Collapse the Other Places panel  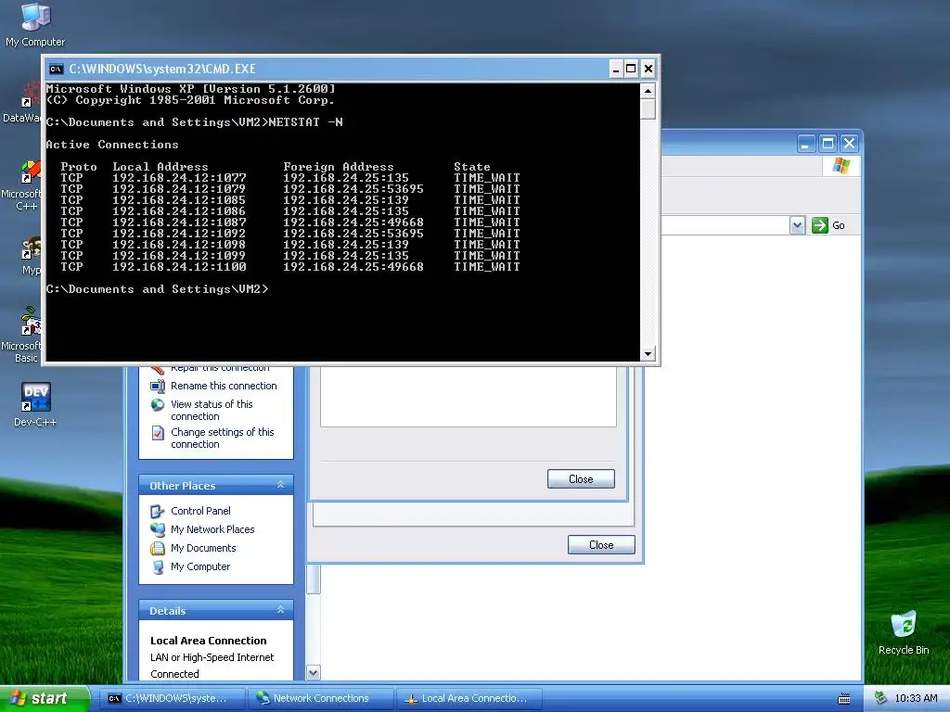(x=280, y=485)
